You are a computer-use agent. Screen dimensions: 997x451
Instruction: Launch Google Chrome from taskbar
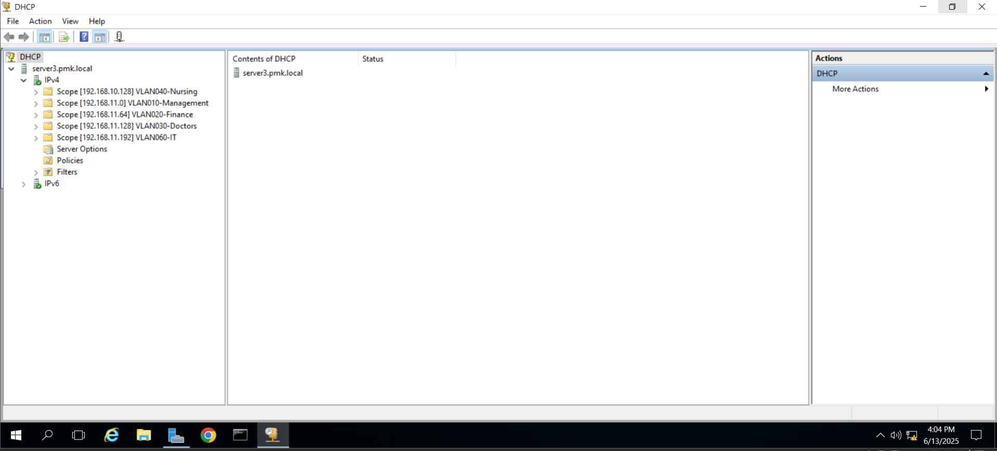pyautogui.click(x=208, y=435)
